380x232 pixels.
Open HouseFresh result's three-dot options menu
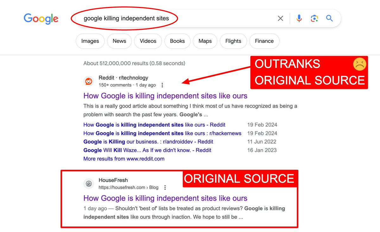click(x=165, y=187)
